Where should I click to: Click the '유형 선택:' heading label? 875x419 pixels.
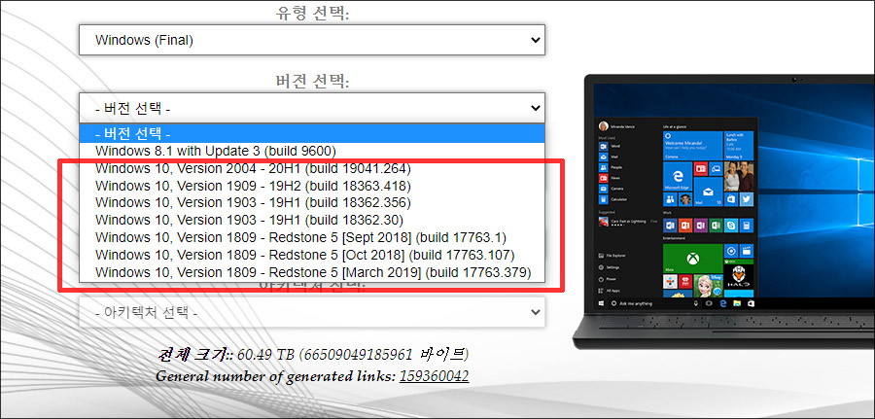click(x=312, y=13)
